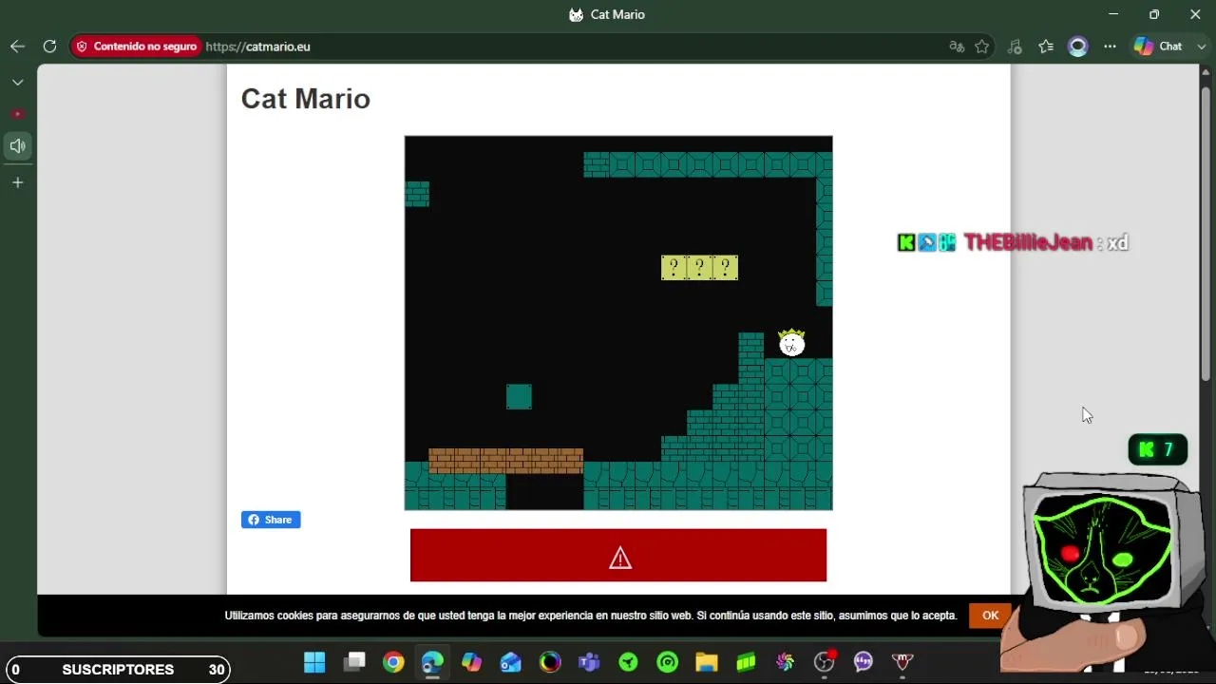The height and width of the screenshot is (684, 1216).
Task: Open Copilot from the taskbar
Action: (x=472, y=662)
